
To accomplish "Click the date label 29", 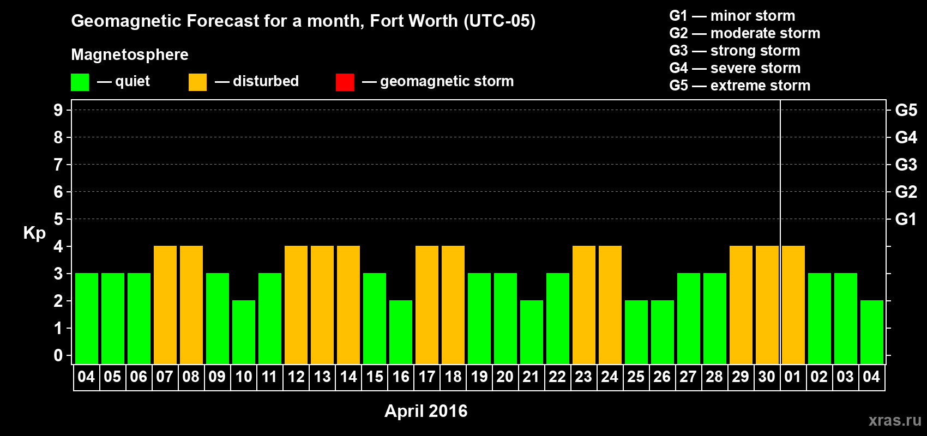I will click(x=741, y=377).
